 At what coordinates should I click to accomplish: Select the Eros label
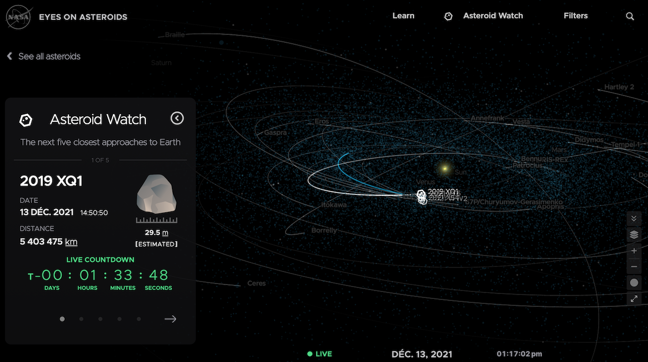point(322,121)
